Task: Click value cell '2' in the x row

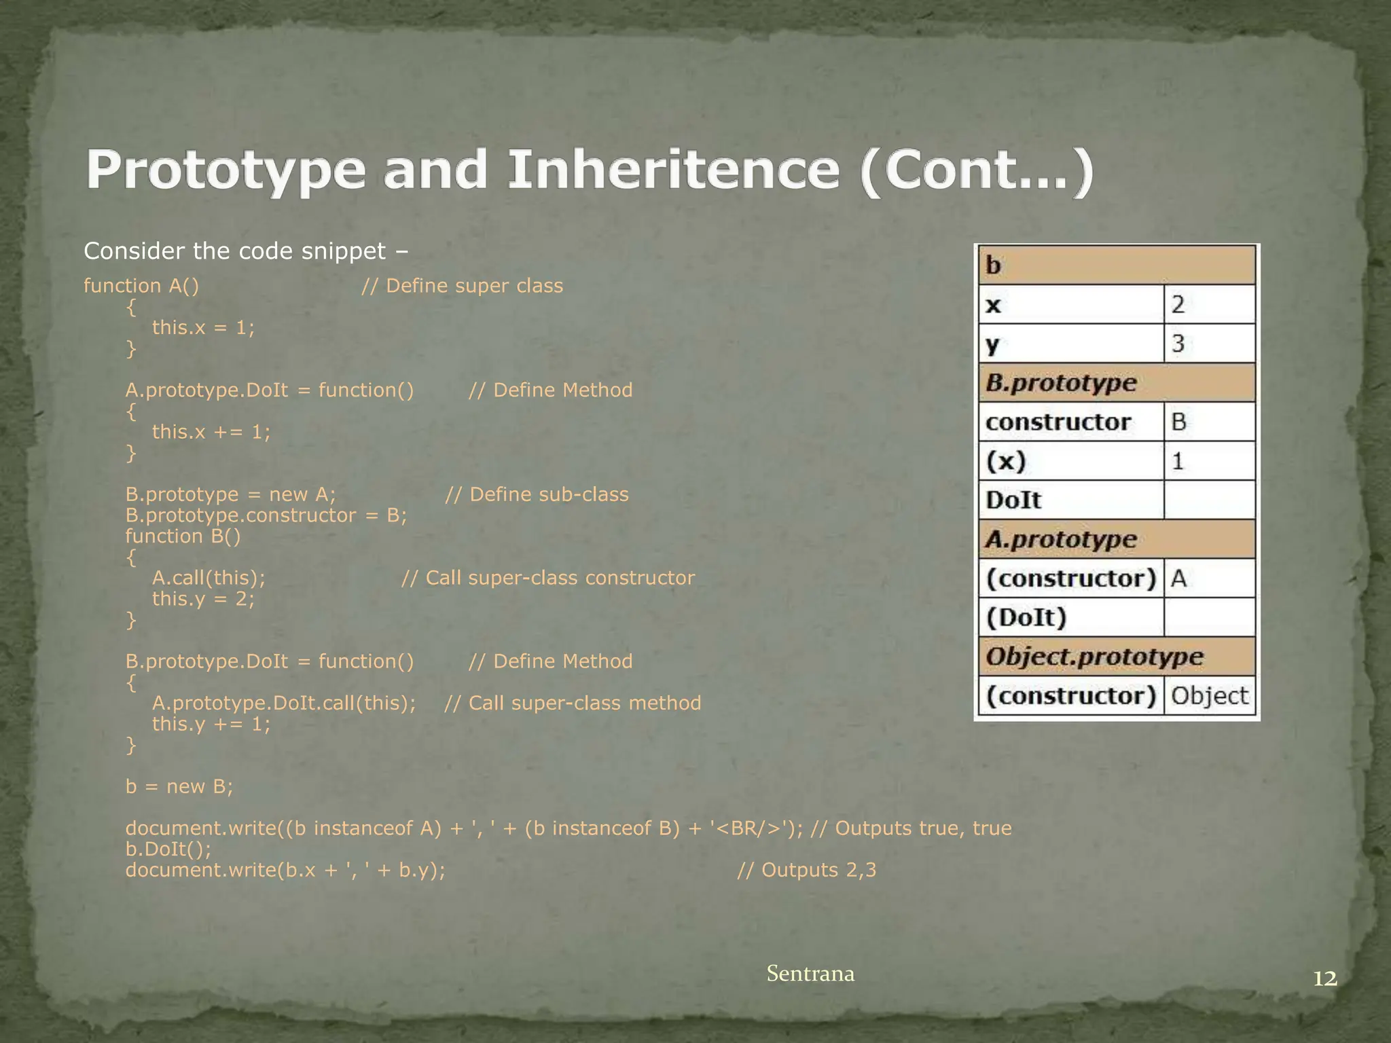Action: pos(1210,304)
